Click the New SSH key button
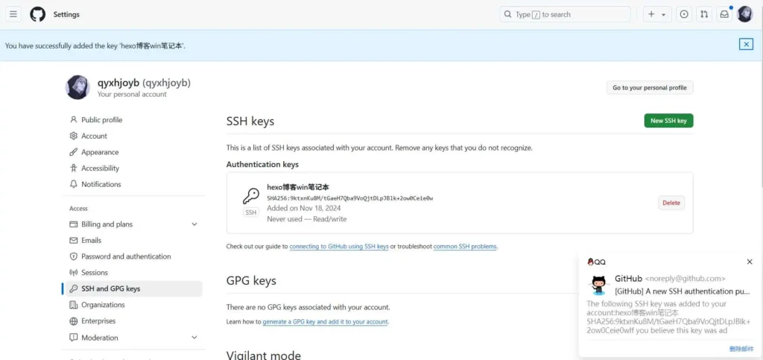Viewport: 763px width, 360px height. (668, 121)
